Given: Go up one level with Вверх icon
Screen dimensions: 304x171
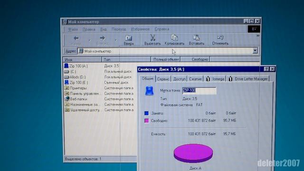Looking at the screenshot, I should 129,38.
